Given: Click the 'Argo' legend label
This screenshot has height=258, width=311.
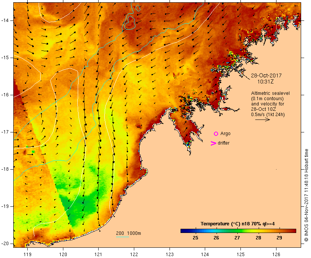Looking at the screenshot, I should click(226, 134).
